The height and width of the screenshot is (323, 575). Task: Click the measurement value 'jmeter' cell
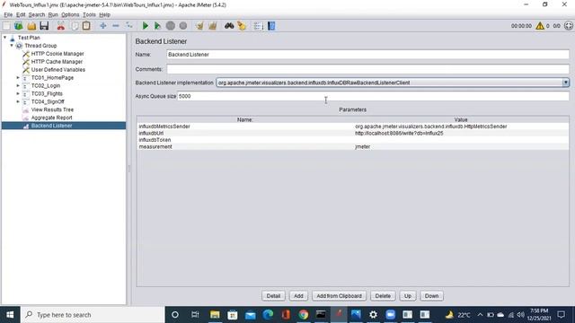(461, 146)
